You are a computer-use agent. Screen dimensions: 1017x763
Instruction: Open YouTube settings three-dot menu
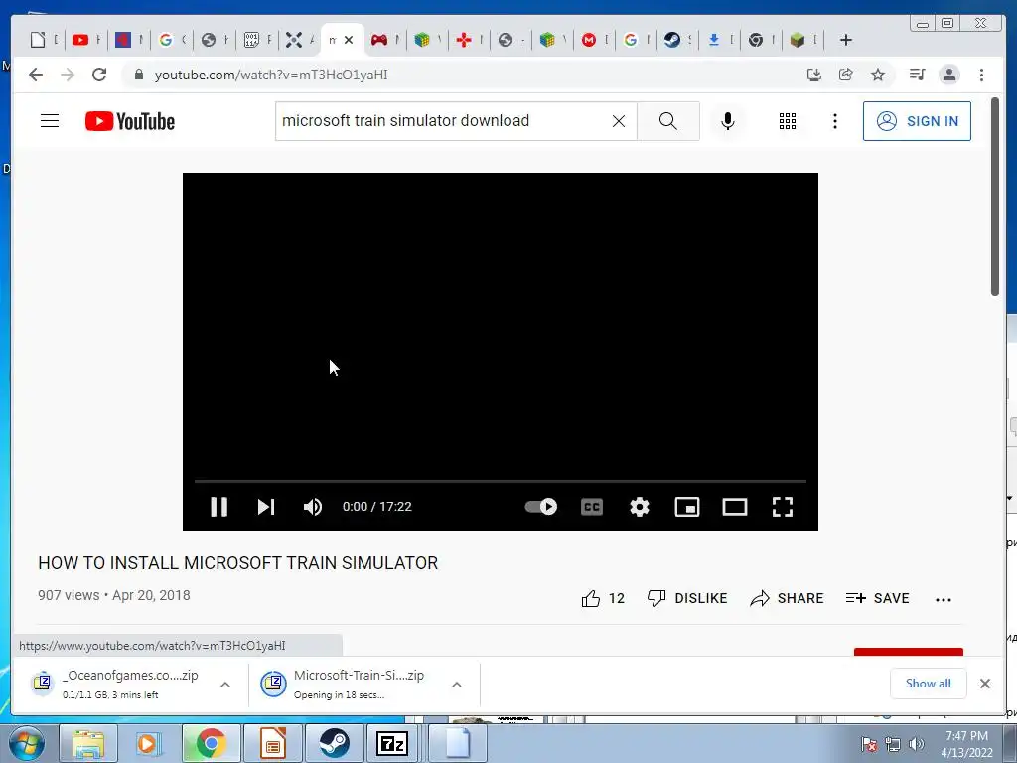pos(834,121)
